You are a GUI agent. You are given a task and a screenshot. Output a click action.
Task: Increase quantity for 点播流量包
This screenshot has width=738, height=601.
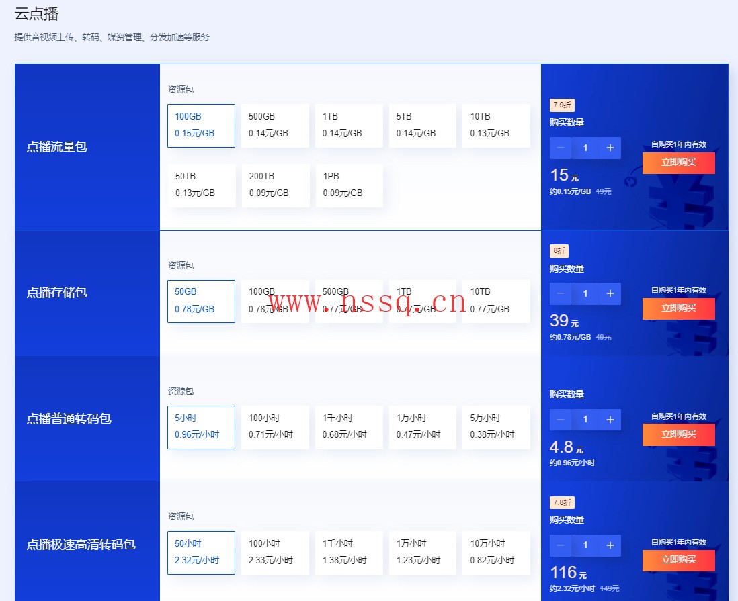point(610,148)
